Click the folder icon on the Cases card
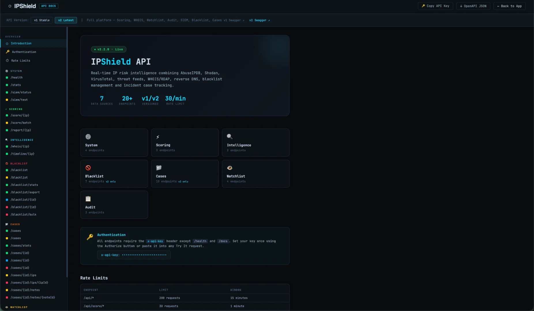Image resolution: width=534 pixels, height=311 pixels. (159, 168)
